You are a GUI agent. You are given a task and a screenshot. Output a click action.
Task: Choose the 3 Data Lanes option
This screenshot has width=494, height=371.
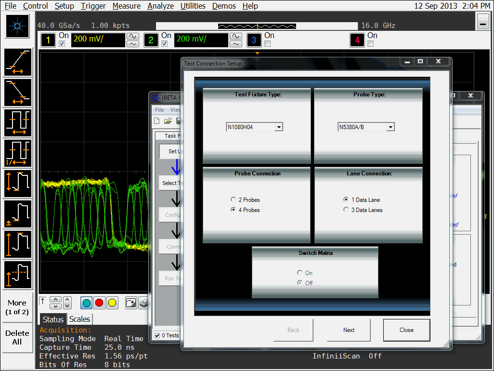(x=346, y=210)
